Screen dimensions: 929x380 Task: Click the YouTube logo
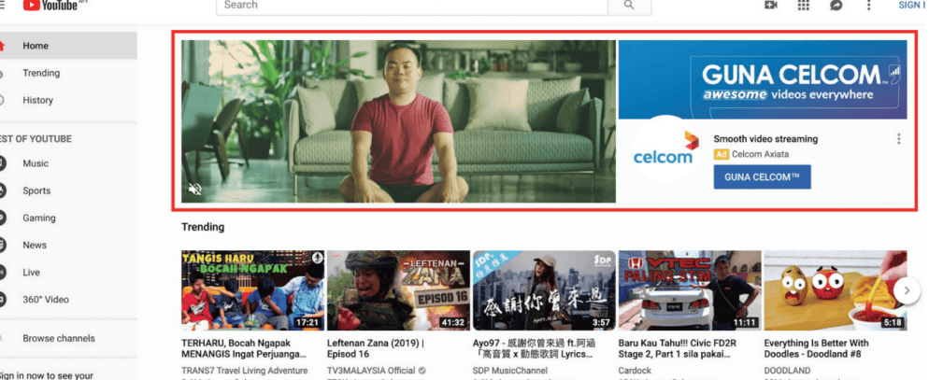50,5
